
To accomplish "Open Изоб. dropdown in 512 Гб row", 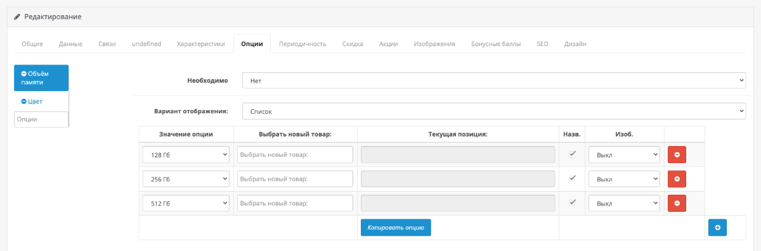I will 624,203.
